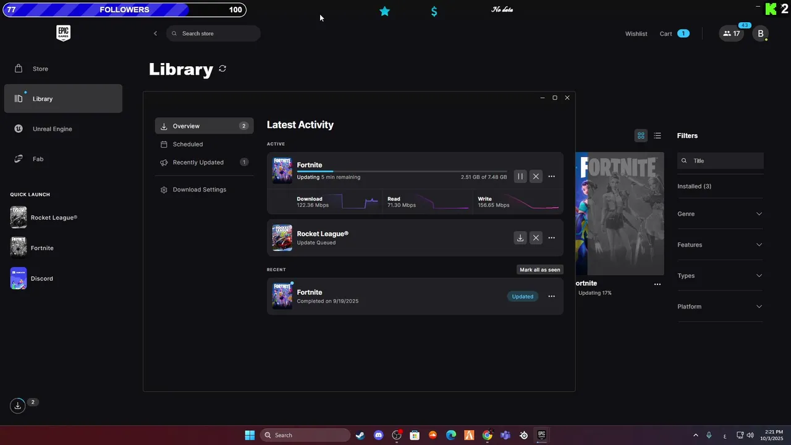Click the dollar sign icon in top overlay
Viewport: 791px width, 445px height.
click(434, 11)
